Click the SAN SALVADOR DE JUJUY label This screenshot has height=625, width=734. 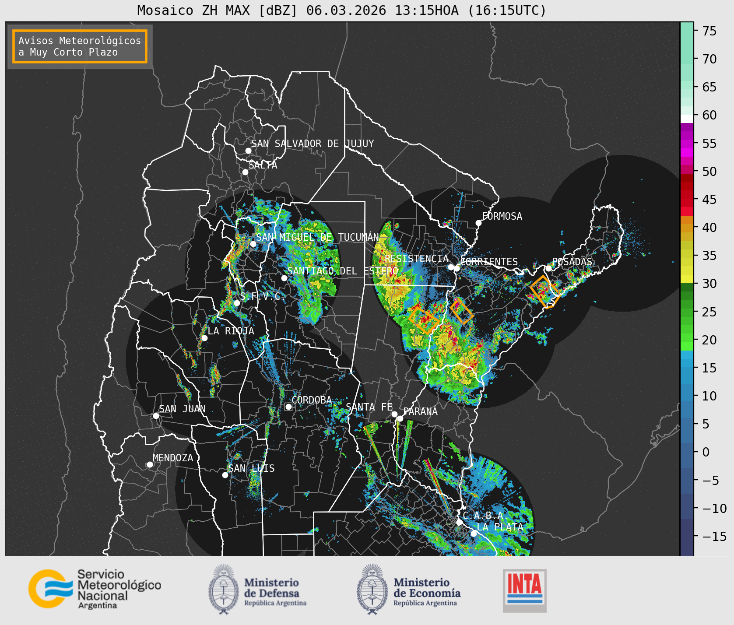coord(313,144)
